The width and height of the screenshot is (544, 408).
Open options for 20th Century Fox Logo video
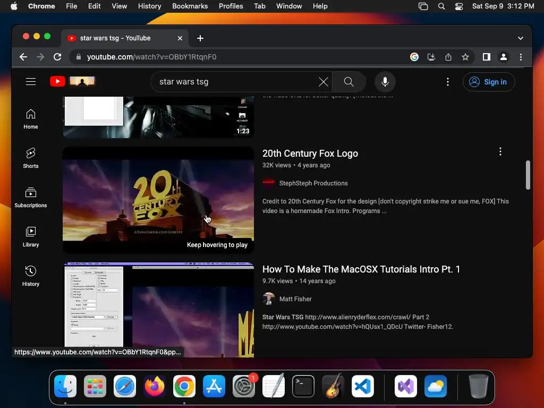[500, 151]
